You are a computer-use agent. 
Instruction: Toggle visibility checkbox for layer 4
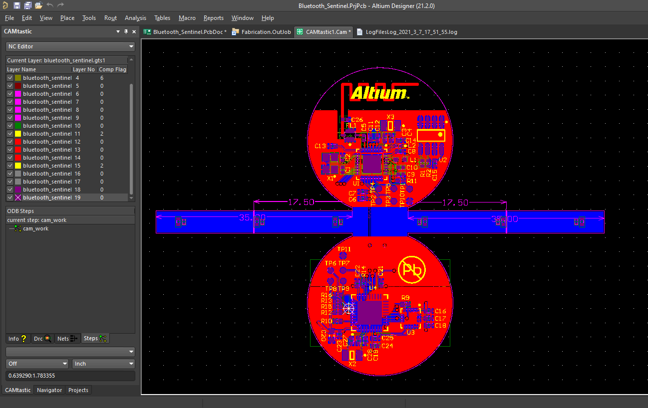(10, 78)
